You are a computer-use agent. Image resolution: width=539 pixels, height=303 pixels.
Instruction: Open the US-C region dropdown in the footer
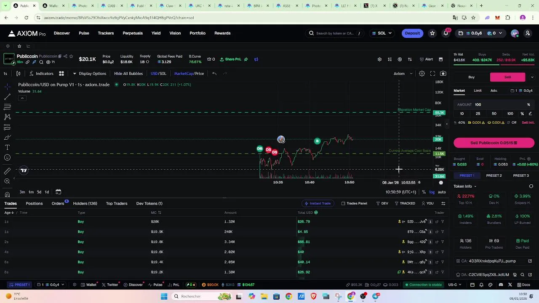(455, 285)
